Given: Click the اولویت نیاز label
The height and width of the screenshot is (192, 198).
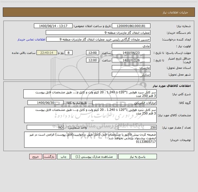Looking at the screenshot, I should [184, 46].
